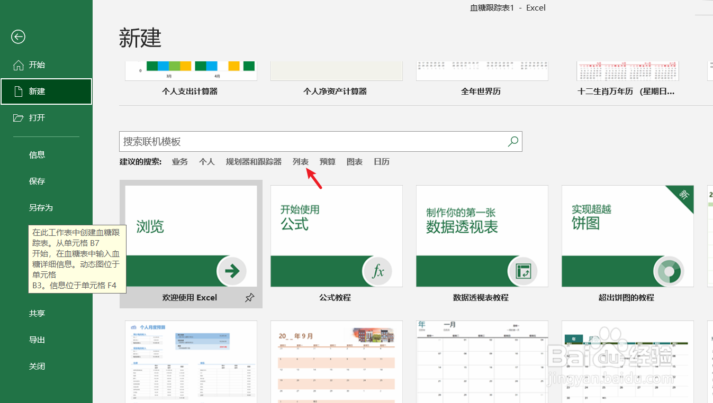Open the 打开 page
Viewport: 713px width, 403px height.
click(46, 118)
